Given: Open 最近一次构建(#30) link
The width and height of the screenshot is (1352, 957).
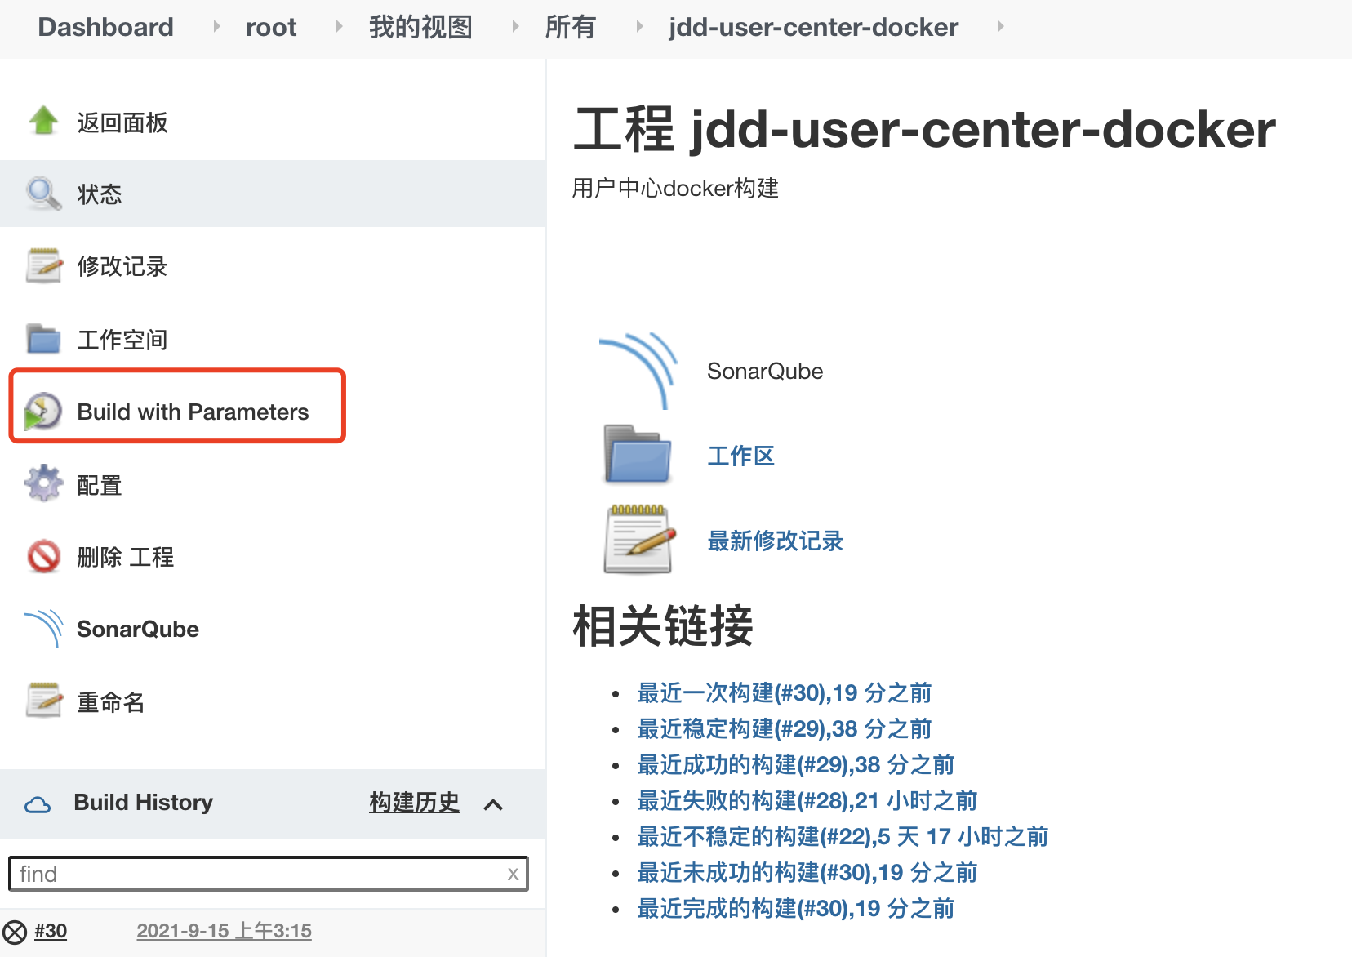Looking at the screenshot, I should click(x=785, y=692).
